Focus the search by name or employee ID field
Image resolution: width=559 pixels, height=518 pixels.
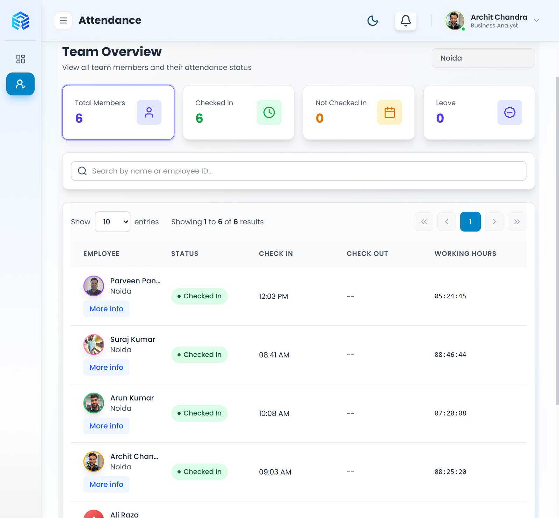click(298, 171)
